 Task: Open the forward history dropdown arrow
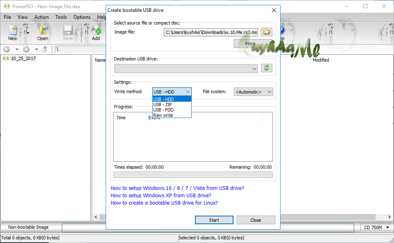(x=36, y=49)
